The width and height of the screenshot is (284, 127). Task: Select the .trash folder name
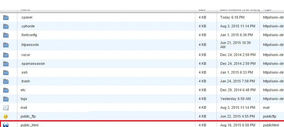coord(25,81)
